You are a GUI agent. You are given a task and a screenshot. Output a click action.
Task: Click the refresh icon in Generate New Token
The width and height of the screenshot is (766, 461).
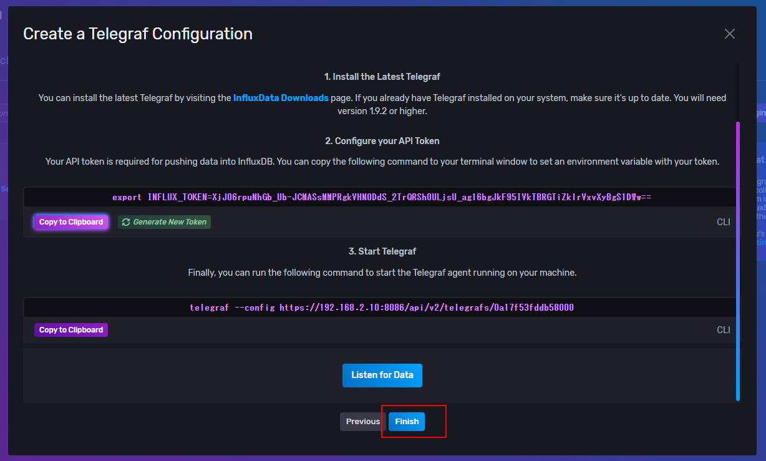coord(126,222)
